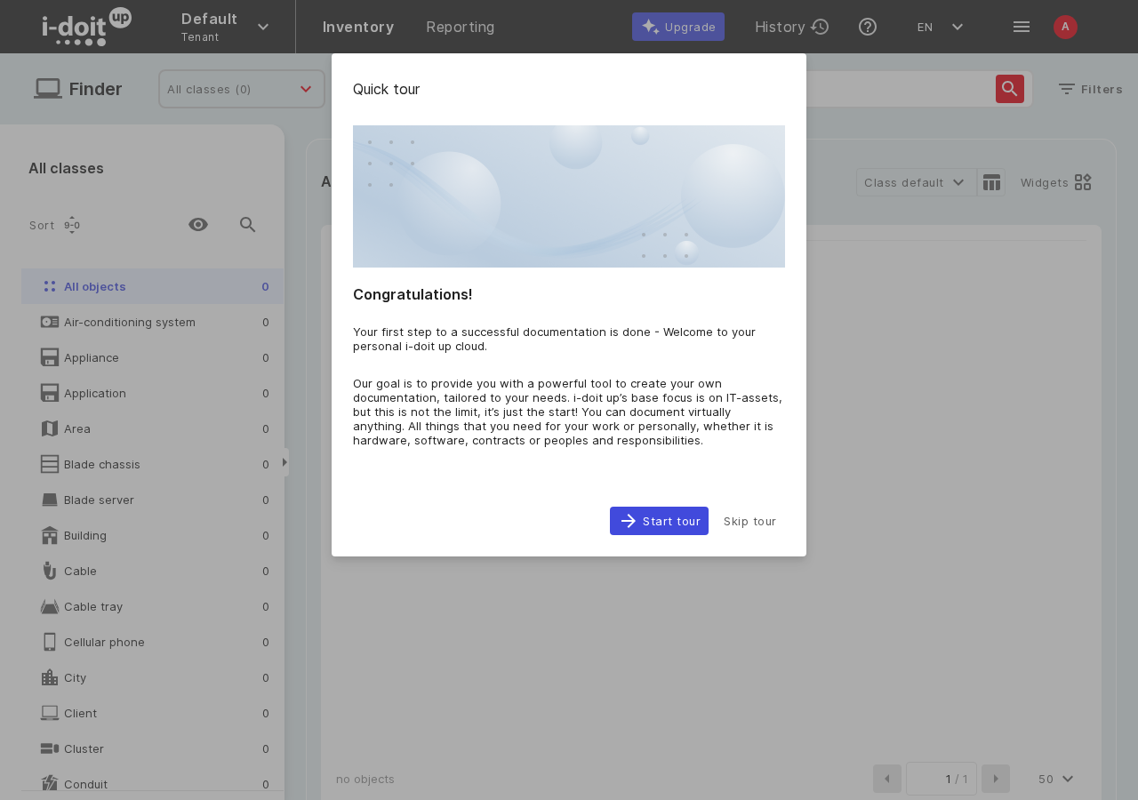Viewport: 1138px width, 800px height.
Task: Click the Area map icon
Action: (50, 428)
